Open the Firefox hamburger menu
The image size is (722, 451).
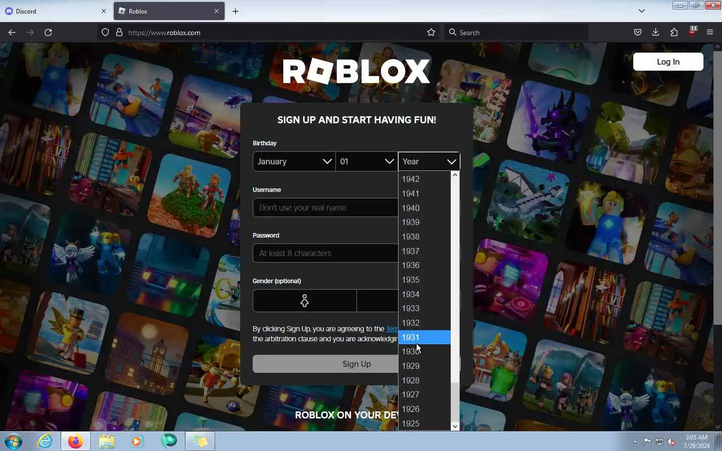click(710, 32)
